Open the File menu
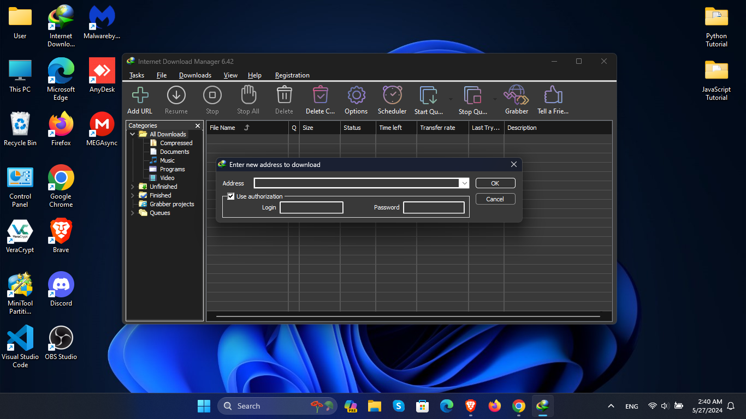This screenshot has width=746, height=419. [162, 75]
